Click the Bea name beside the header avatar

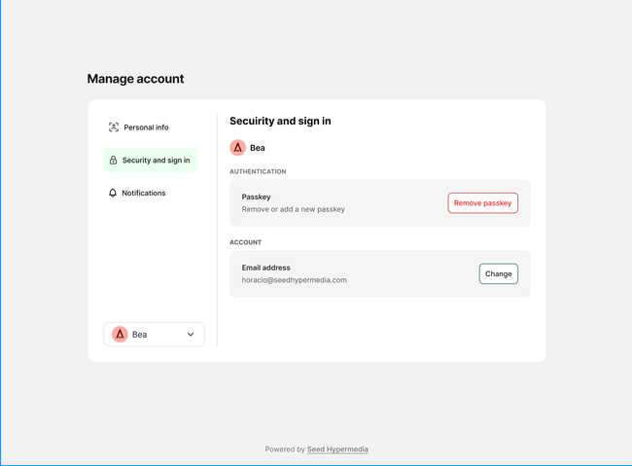click(258, 148)
